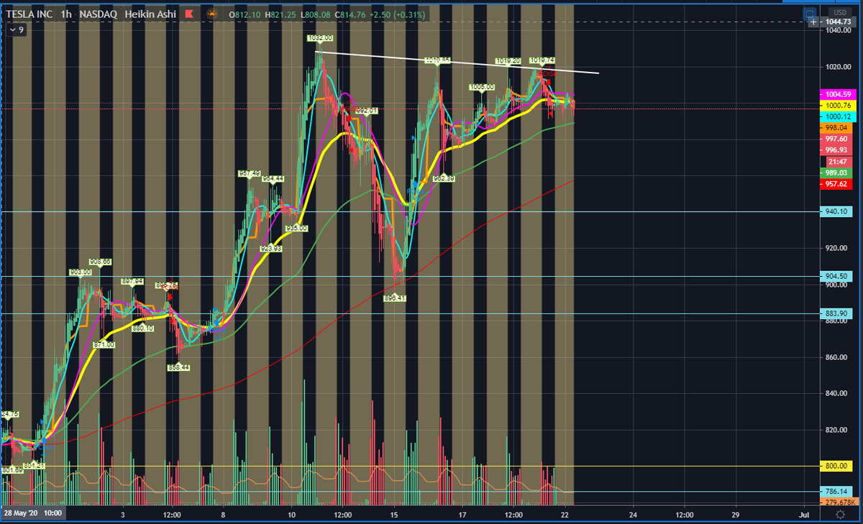Viewport: 863px width, 524px height.
Task: Click the 883.90 horizontal line price label
Action: (x=834, y=313)
